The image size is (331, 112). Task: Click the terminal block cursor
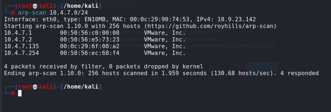tap(20, 93)
